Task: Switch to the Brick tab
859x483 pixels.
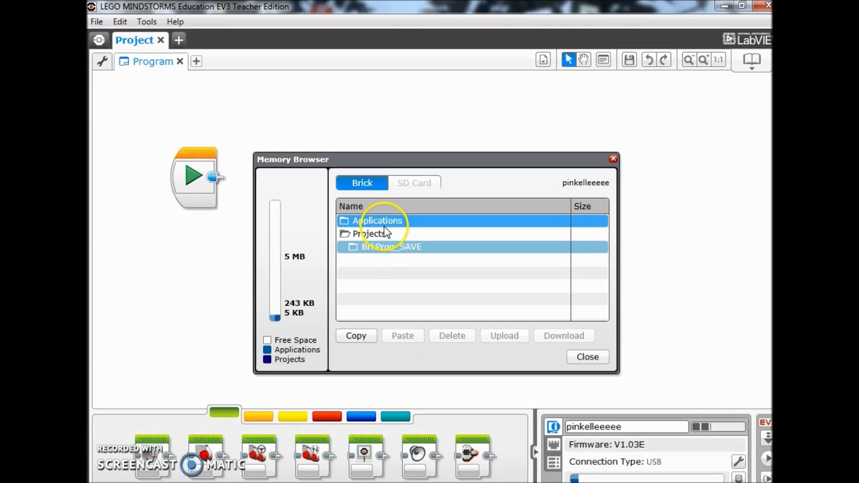Action: 362,182
